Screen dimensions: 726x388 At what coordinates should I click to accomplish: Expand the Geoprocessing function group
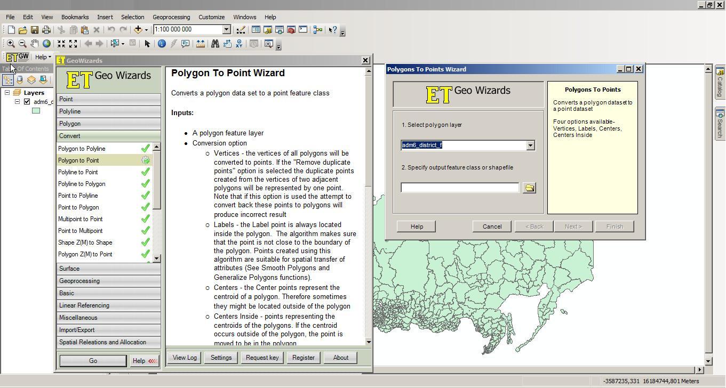coord(109,281)
